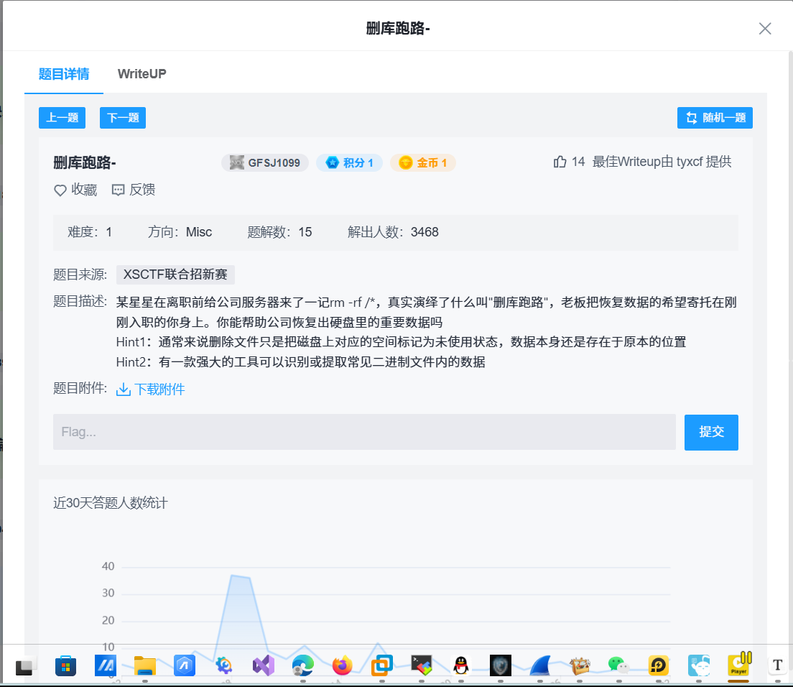Viewport: 793px width, 687px height.
Task: Submit the flag with 提交
Action: (710, 432)
